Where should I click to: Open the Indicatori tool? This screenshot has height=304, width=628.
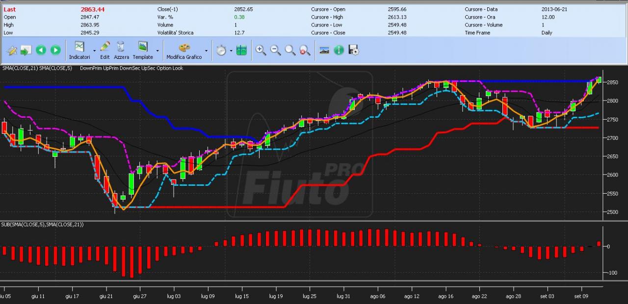(79, 50)
